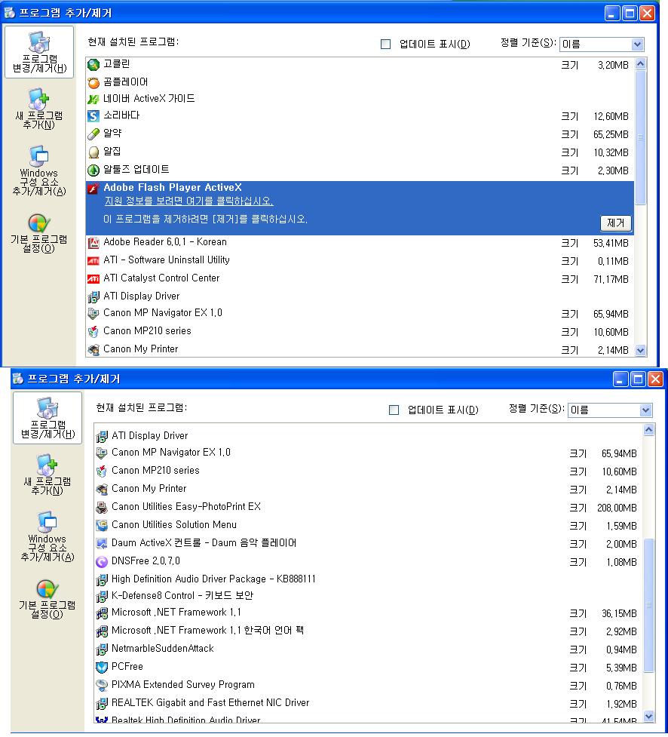Screen dimensions: 668x737
Task: Select REALTEK Gigabit and Fast Ethernet NIC Driver
Action: 210,703
